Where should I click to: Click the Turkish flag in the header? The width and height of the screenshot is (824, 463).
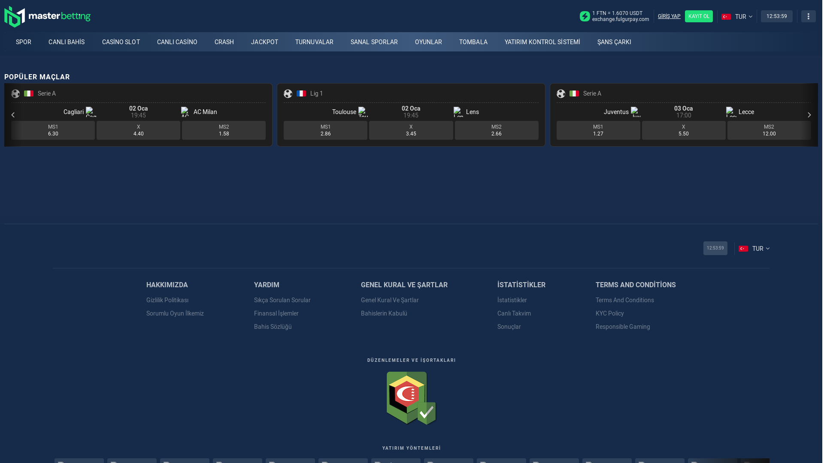tap(726, 17)
